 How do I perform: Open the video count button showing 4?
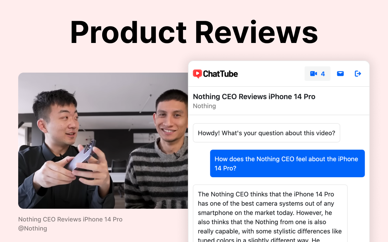pyautogui.click(x=317, y=74)
